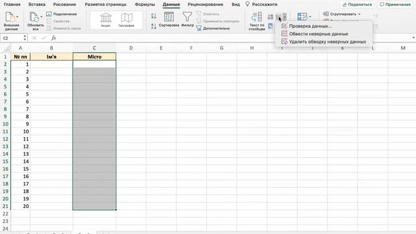Choose Удалить обводку неверных данных

[324, 42]
